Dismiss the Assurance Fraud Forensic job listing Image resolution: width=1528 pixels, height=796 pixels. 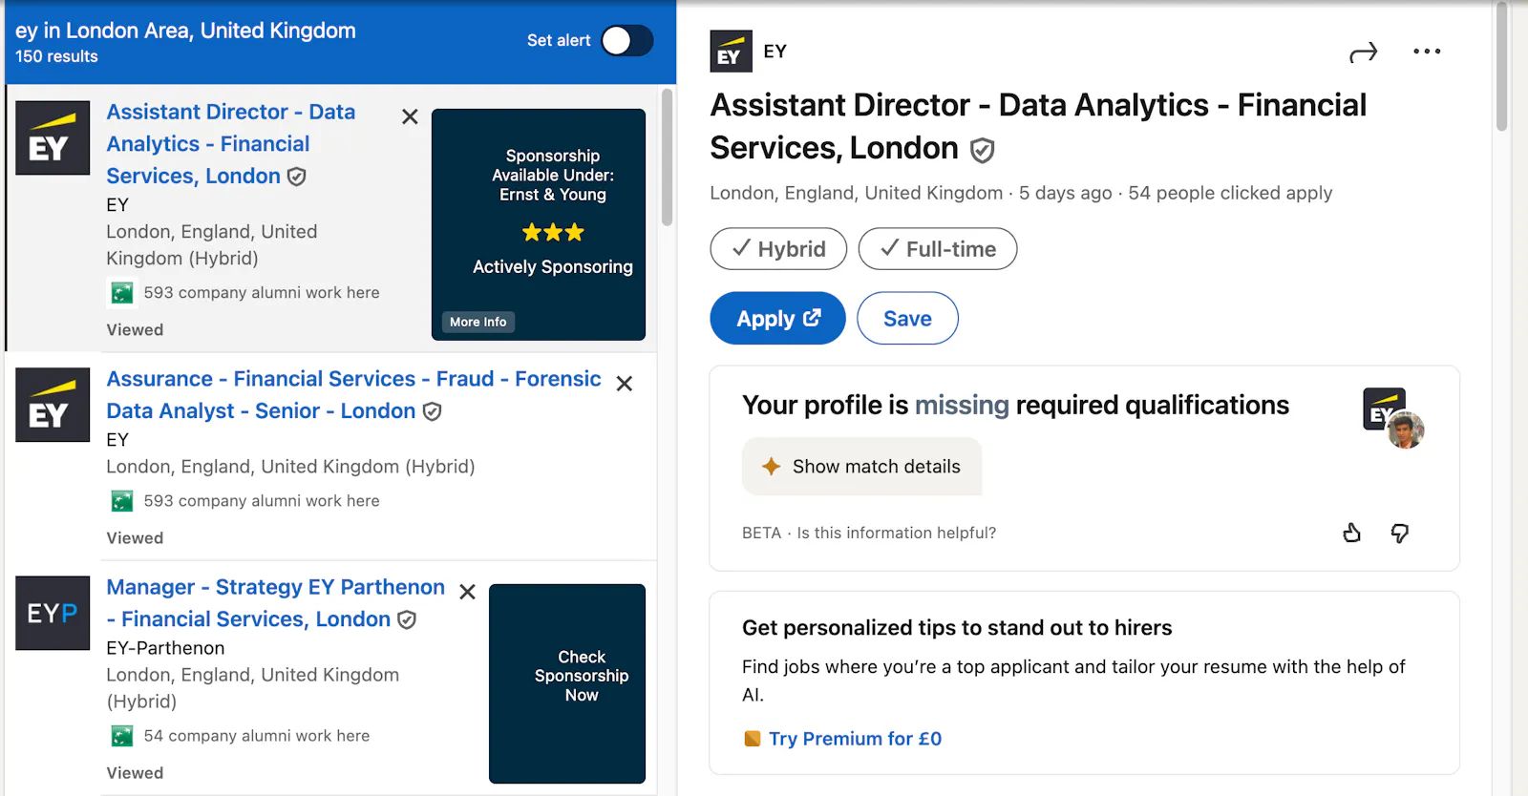625,383
